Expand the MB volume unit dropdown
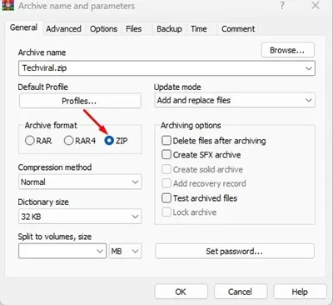 point(125,251)
